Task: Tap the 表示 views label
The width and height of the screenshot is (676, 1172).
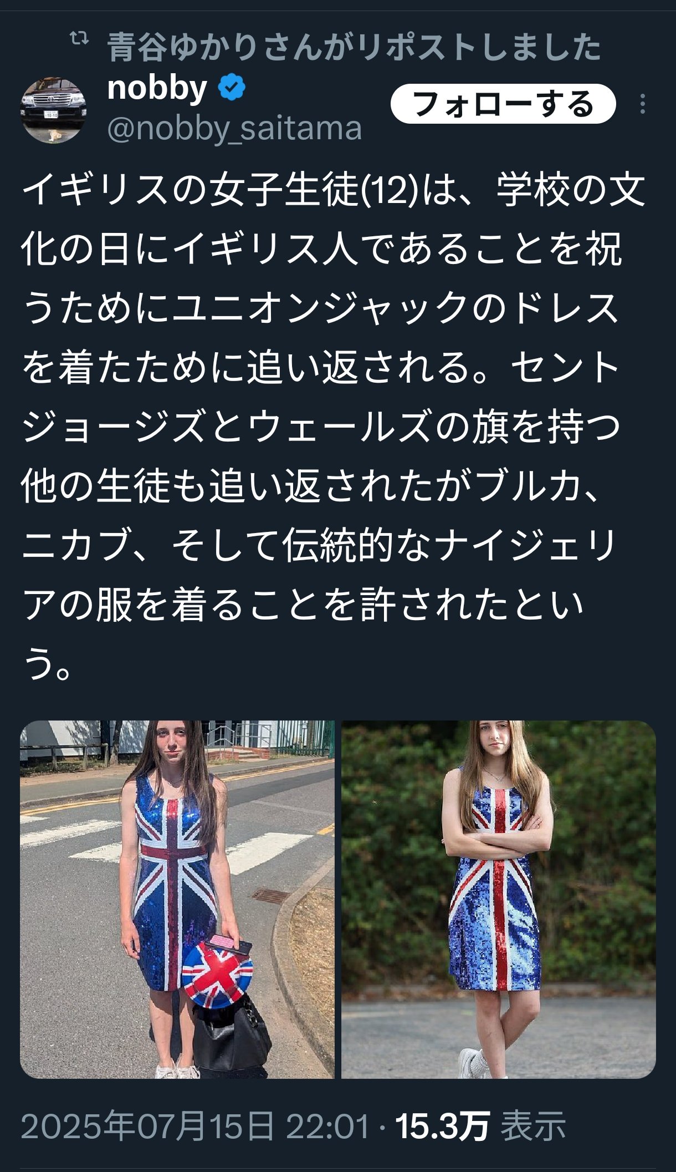Action: [534, 1127]
